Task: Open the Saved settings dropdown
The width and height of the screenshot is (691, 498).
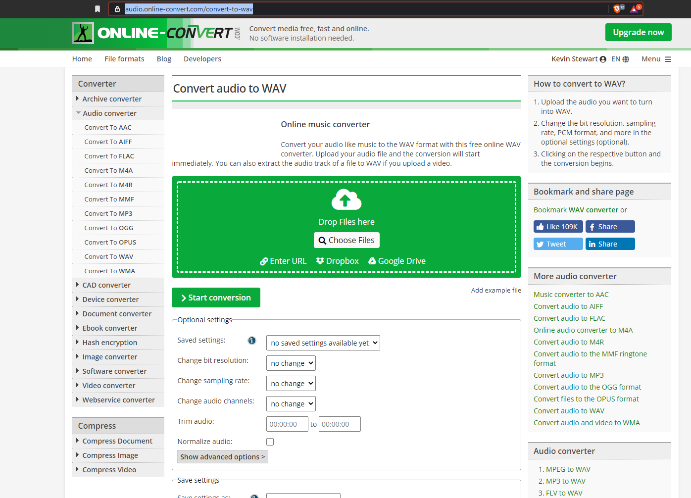Action: [x=323, y=343]
